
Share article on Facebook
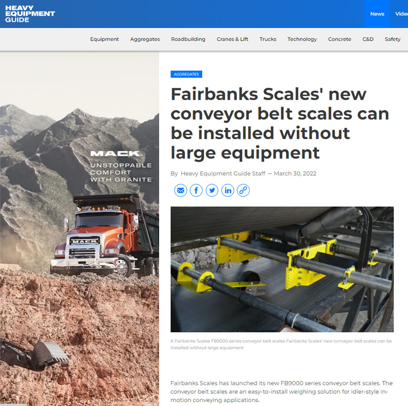[196, 190]
